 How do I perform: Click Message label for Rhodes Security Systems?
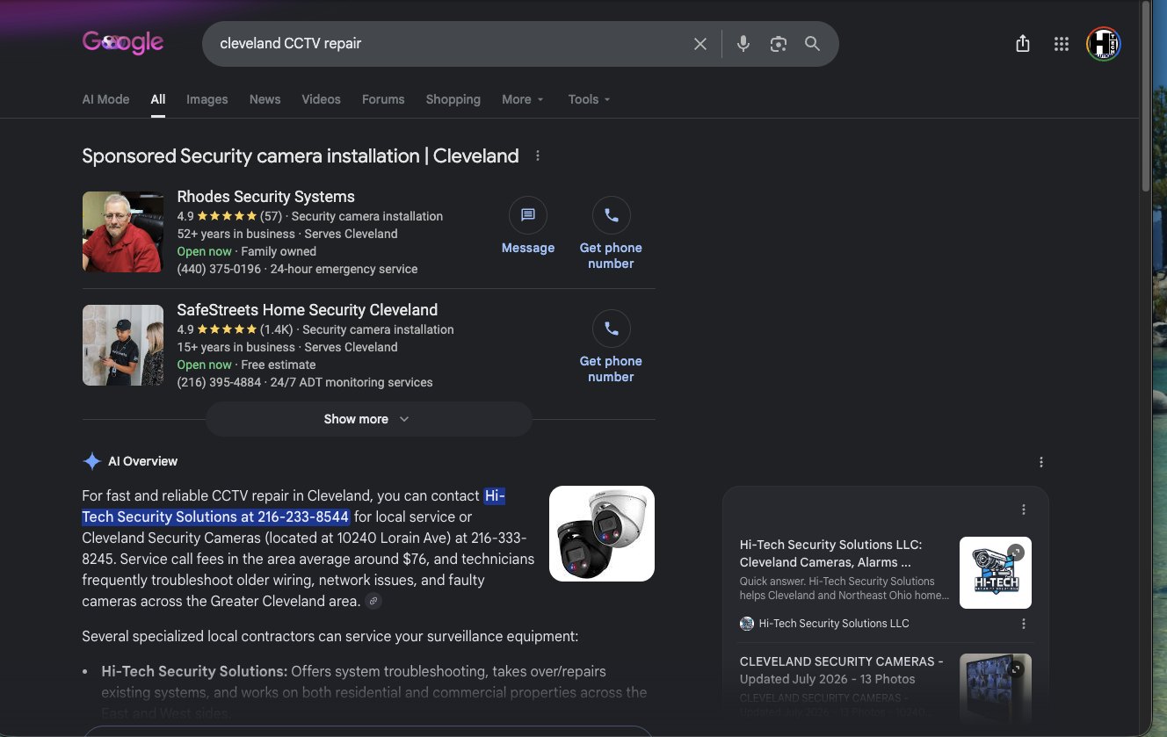point(528,248)
